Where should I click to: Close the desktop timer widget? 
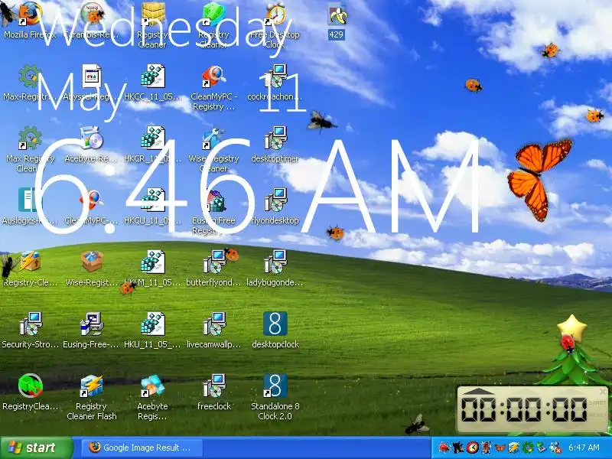tap(602, 391)
